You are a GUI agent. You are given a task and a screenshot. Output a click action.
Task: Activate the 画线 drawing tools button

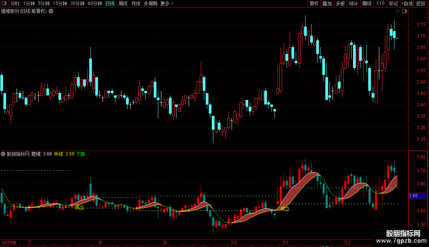tap(367, 3)
